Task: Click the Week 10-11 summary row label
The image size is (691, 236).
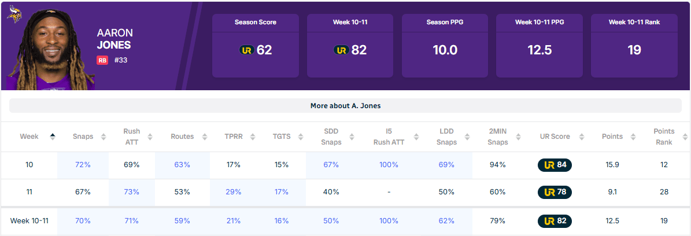Action: tap(29, 221)
